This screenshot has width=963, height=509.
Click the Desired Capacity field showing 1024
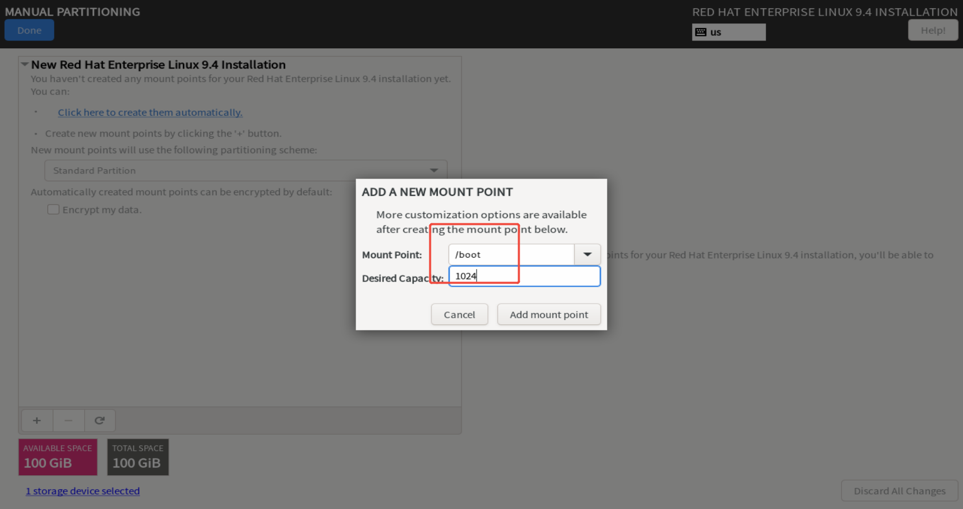coord(524,276)
